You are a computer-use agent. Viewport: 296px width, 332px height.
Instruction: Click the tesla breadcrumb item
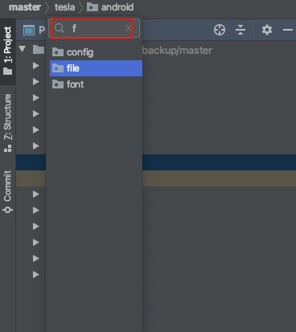tap(64, 7)
